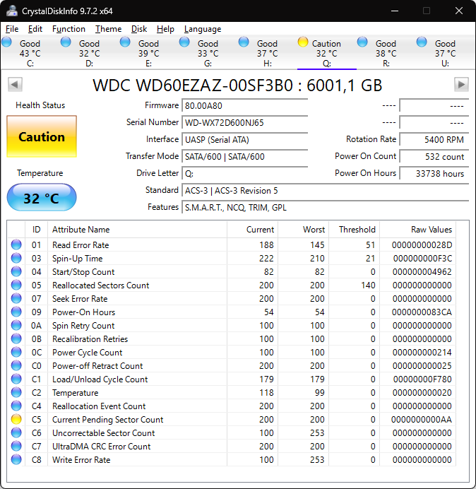Click the blue orb beside Reallocated Sectors Count
The width and height of the screenshot is (476, 489).
pyautogui.click(x=16, y=285)
